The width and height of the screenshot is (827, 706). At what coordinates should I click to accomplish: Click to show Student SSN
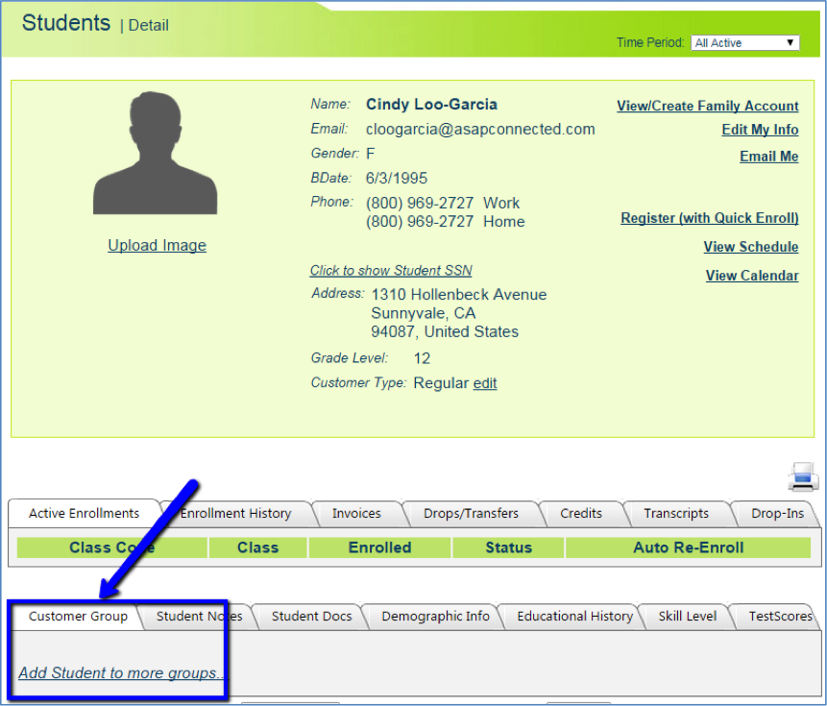[391, 270]
